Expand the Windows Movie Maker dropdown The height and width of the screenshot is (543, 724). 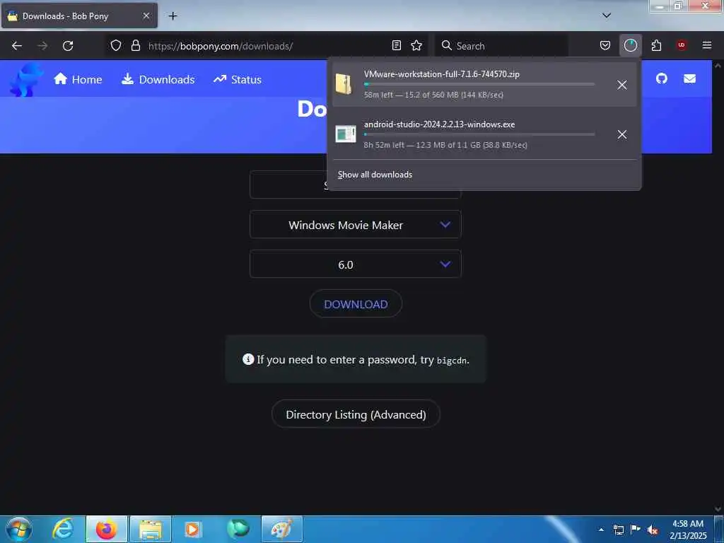[356, 225]
